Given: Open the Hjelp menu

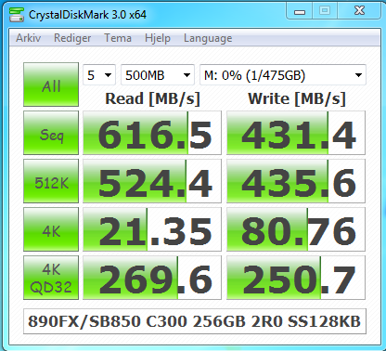Looking at the screenshot, I should 158,38.
